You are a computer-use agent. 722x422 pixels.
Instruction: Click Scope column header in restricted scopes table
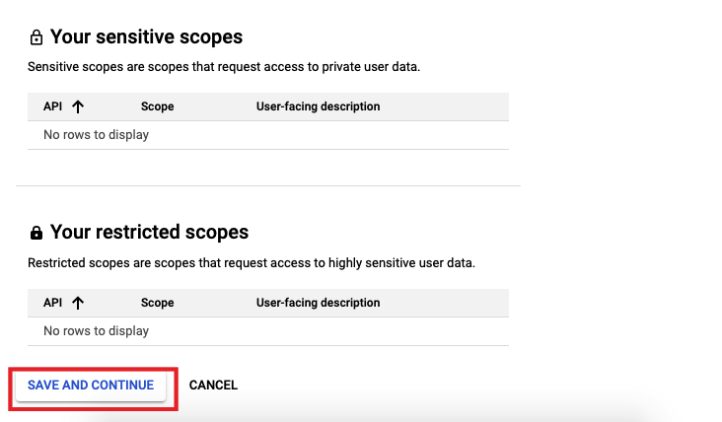(x=157, y=303)
